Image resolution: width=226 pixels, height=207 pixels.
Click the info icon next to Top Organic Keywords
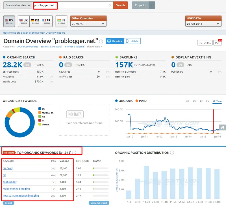(74, 152)
